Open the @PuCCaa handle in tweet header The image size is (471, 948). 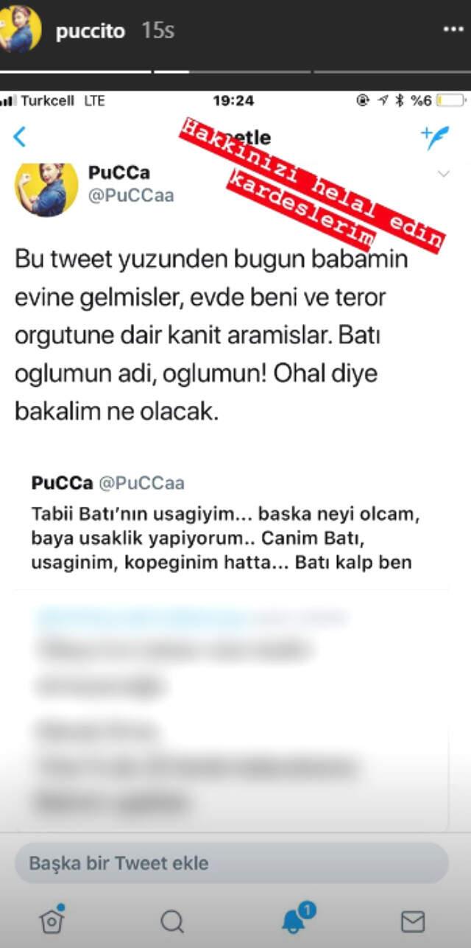point(130,196)
